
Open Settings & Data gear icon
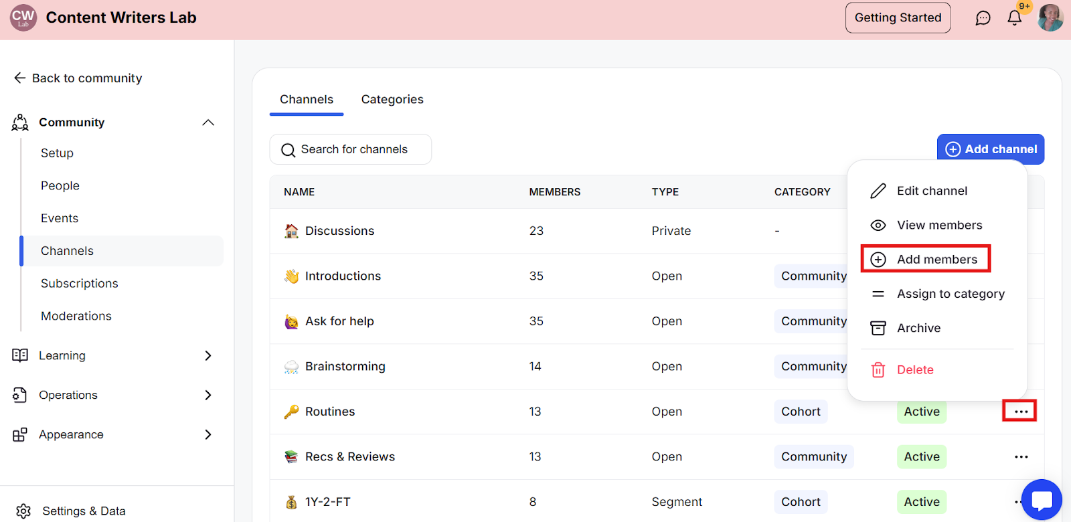pyautogui.click(x=23, y=511)
